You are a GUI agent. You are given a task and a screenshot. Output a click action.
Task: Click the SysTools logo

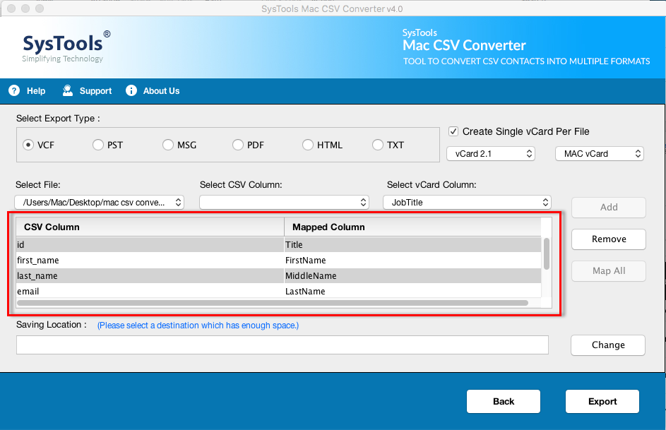66,47
